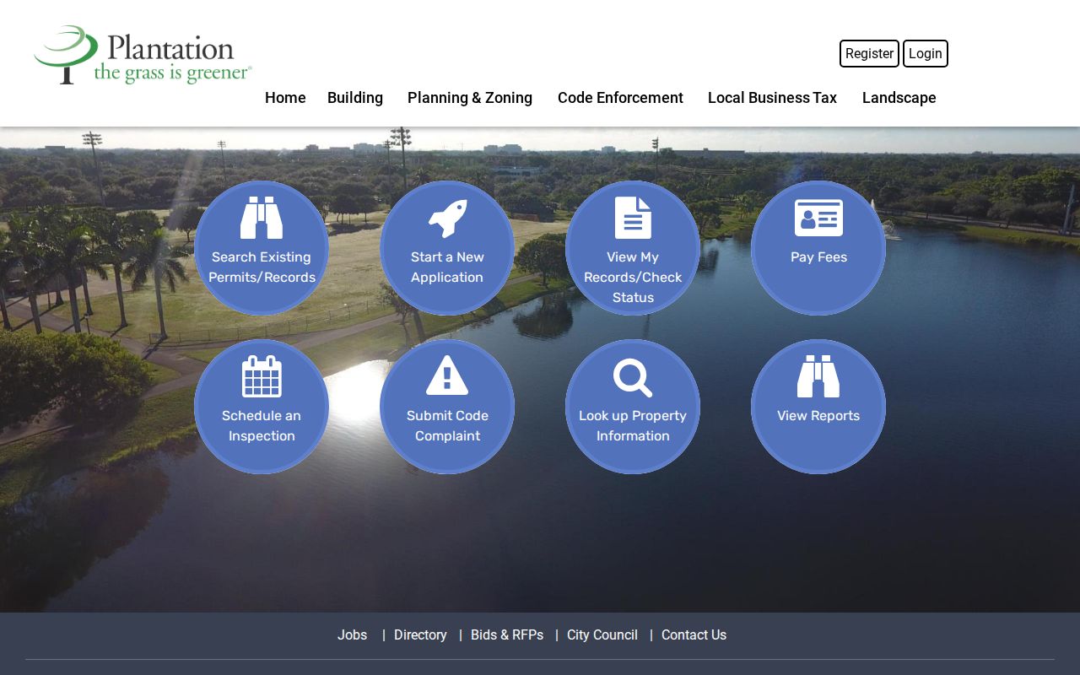Viewport: 1080px width, 675px height.
Task: Open the document icon for View My Records/Check Status
Action: (633, 218)
